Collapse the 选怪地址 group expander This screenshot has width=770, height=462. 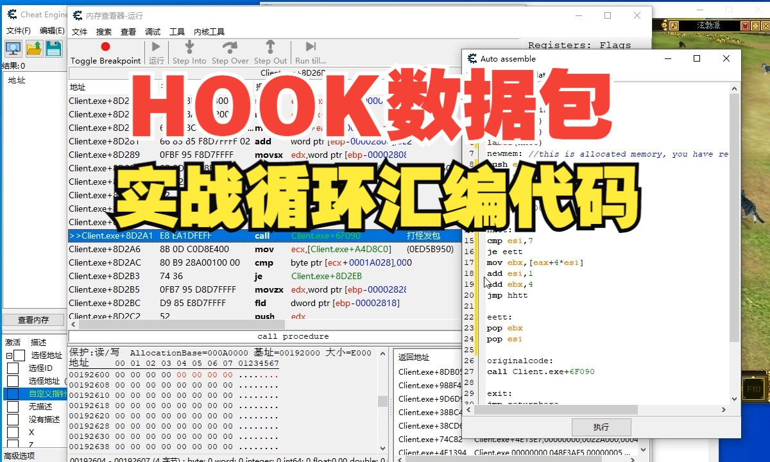9,355
